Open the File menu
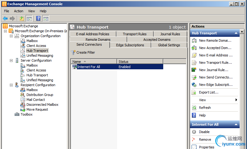This screenshot has width=247, height=149. pos(6,11)
